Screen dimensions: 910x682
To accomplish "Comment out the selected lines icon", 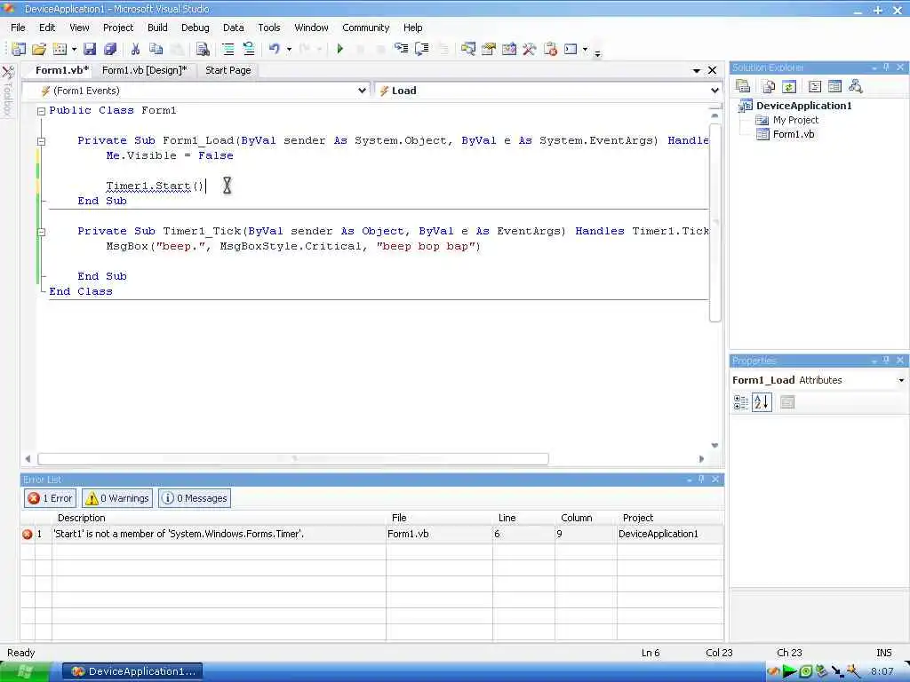I will point(228,50).
